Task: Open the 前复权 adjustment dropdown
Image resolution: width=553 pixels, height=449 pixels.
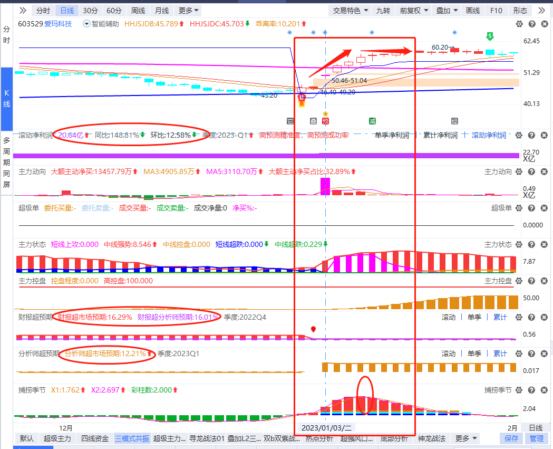Action: click(x=414, y=11)
